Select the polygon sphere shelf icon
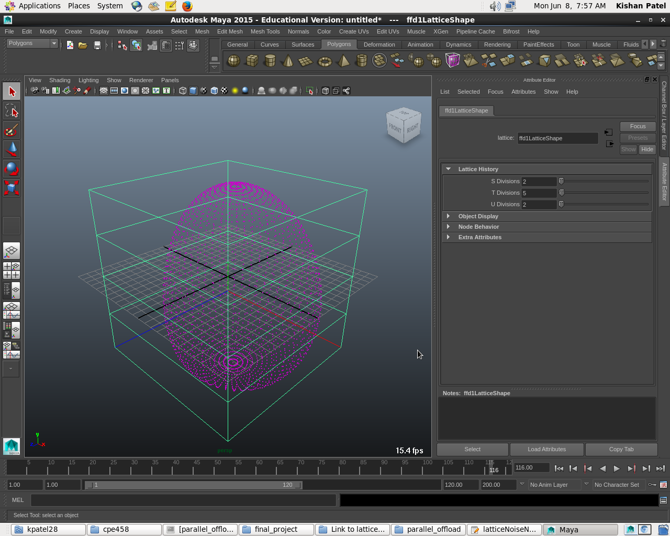 233,61
